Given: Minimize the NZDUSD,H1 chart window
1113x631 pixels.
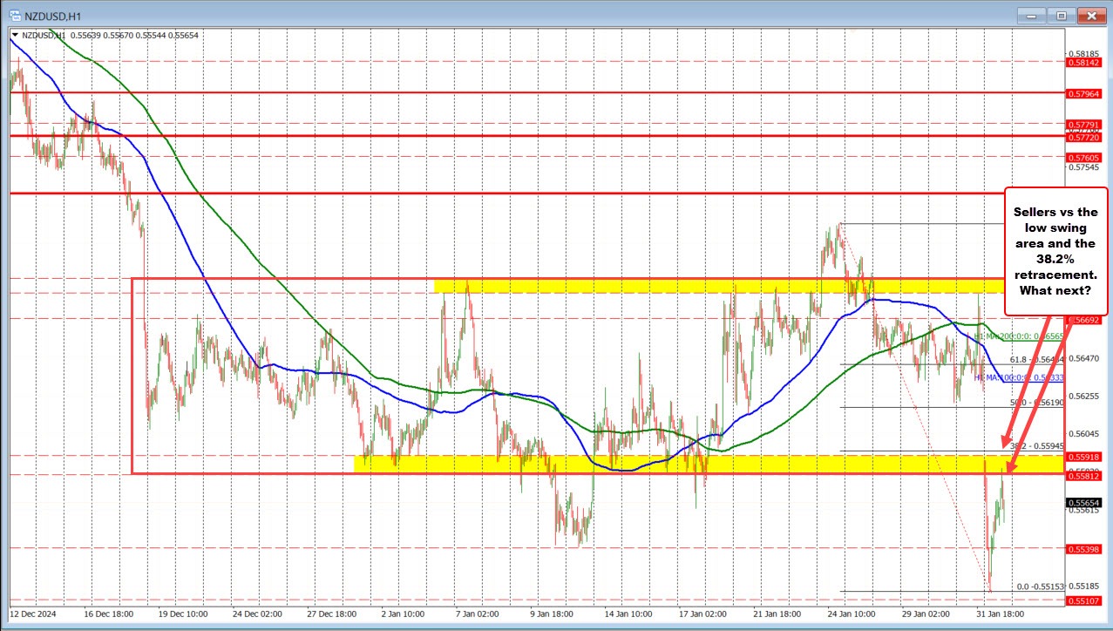Looking at the screenshot, I should [1034, 15].
